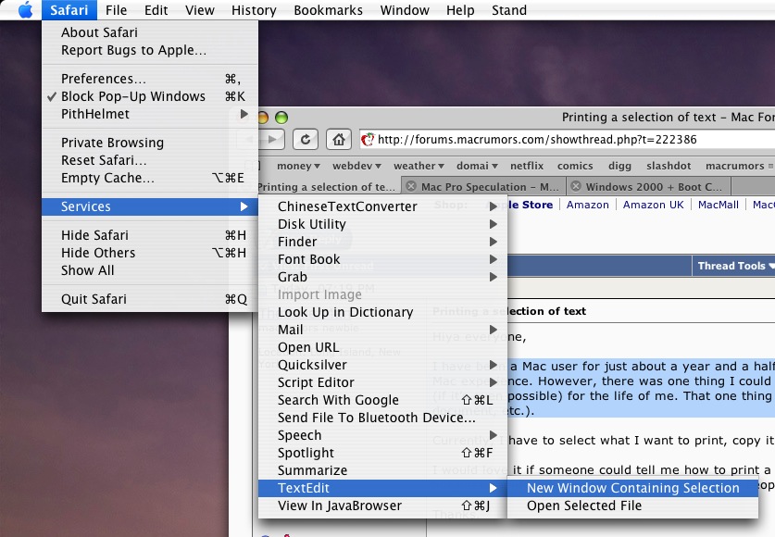775x537 pixels.
Task: Expand the Grab services submenu
Action: point(383,277)
